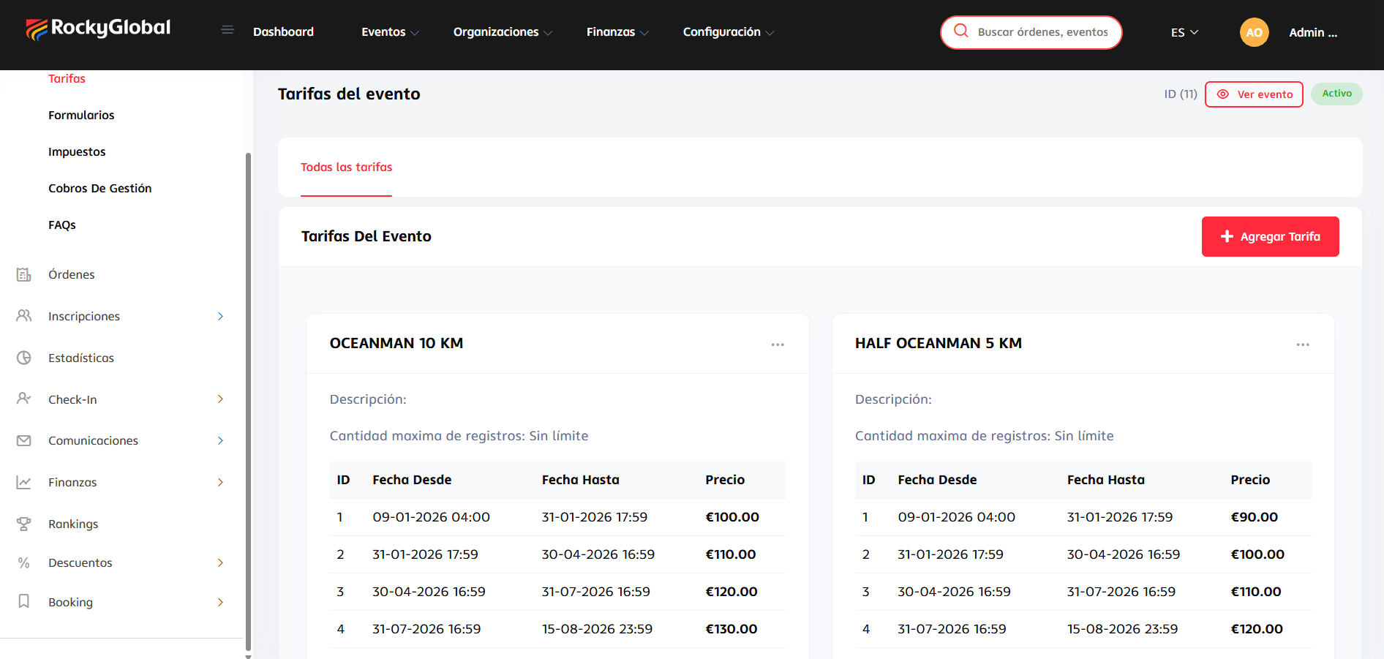Open the Admin account menu
The image size is (1384, 659).
coord(1313,32)
